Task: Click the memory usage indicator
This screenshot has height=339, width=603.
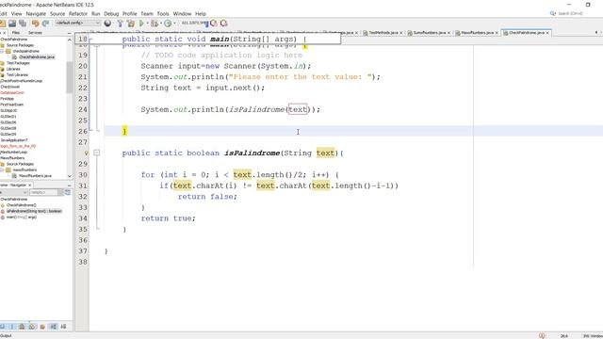Action: click(x=194, y=23)
